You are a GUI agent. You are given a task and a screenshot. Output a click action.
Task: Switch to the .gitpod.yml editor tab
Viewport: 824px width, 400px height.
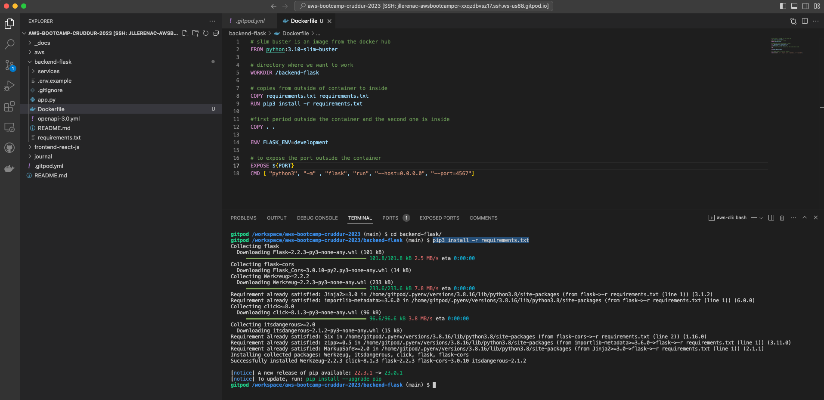point(249,21)
